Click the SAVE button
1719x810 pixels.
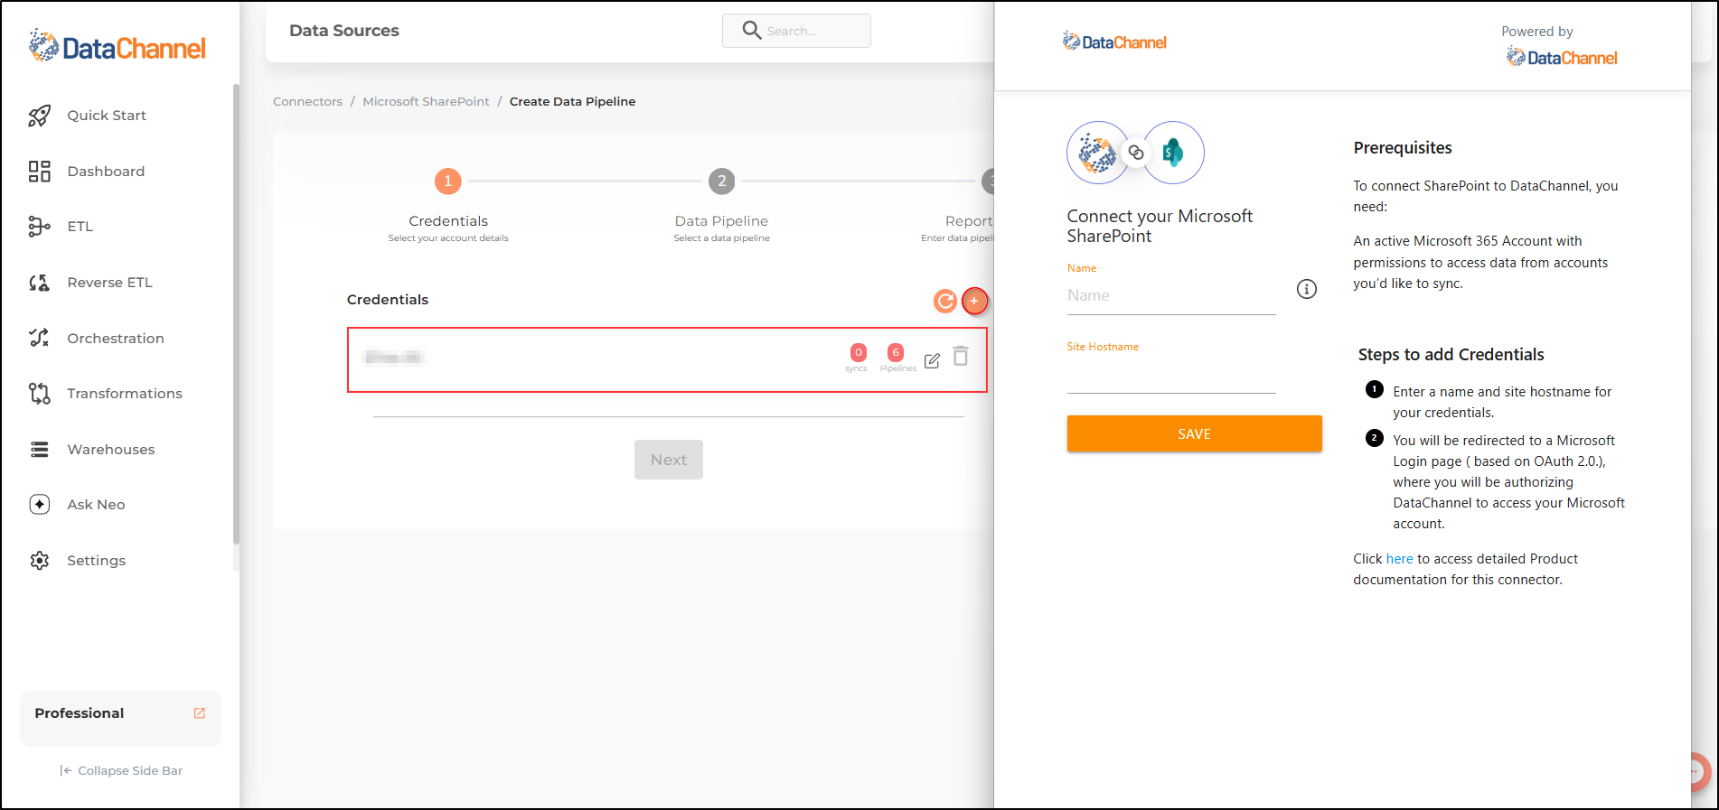(1194, 433)
